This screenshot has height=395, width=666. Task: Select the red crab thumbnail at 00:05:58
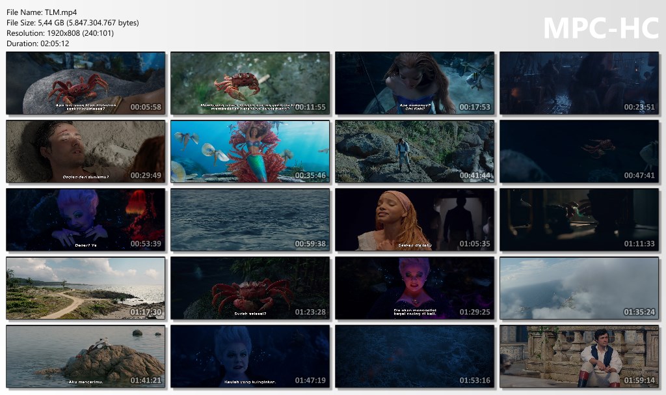[x=85, y=83]
